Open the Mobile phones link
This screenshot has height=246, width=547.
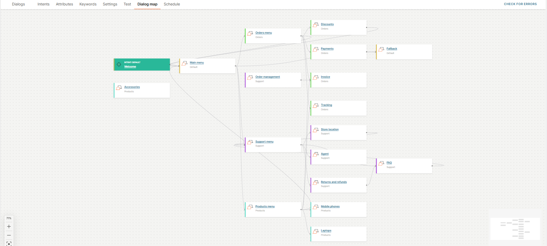pos(330,206)
